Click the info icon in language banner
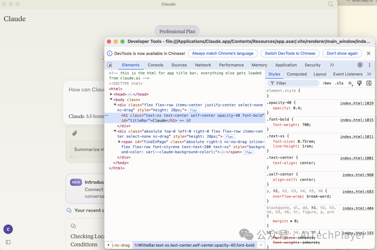Screen dimensions: 377x250 109,53
